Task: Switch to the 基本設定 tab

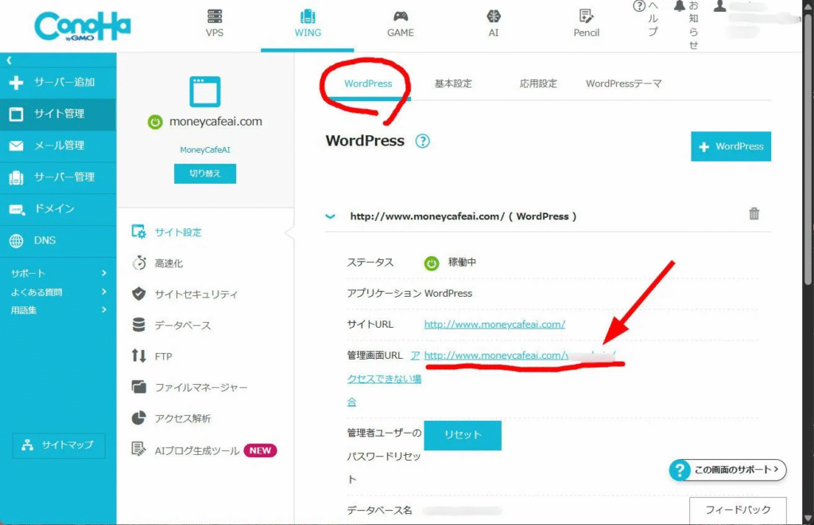Action: coord(453,84)
